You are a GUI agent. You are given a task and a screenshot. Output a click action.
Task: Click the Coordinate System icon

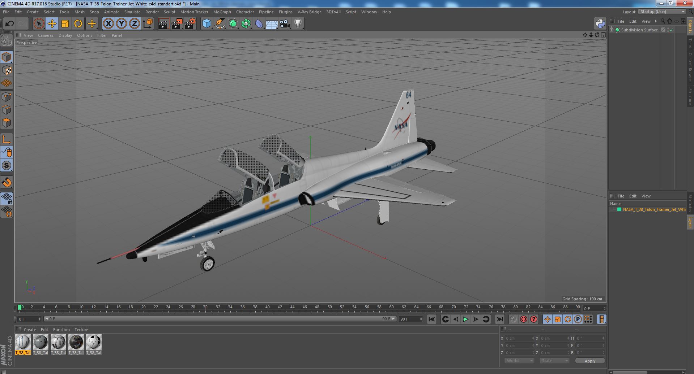point(148,24)
